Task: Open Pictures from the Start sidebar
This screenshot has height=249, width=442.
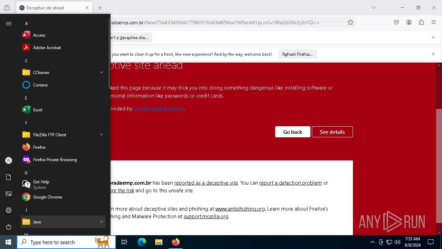Action: pos(9,194)
